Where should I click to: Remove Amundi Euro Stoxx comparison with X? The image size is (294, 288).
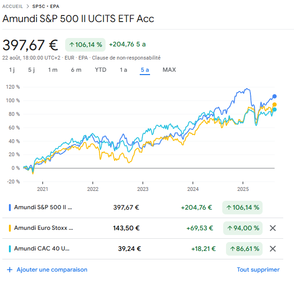272,228
